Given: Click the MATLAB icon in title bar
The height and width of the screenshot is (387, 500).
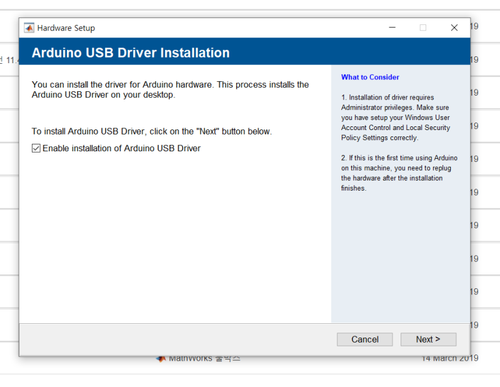Looking at the screenshot, I should tap(29, 28).
